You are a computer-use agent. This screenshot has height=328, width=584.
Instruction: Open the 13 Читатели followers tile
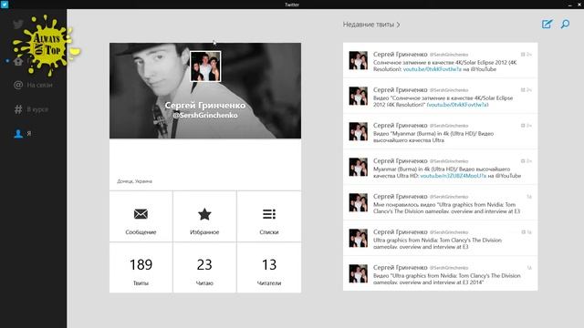[269, 268]
